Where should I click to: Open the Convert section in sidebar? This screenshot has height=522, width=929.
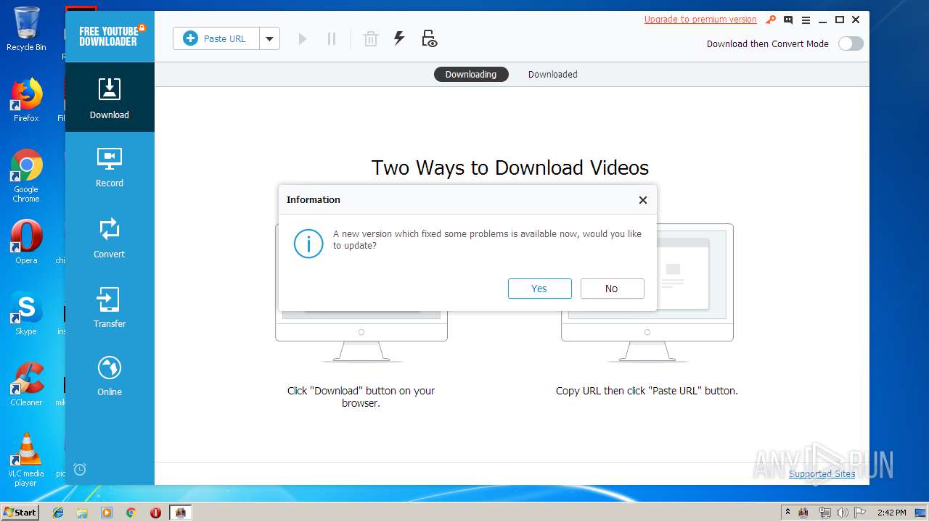(110, 237)
